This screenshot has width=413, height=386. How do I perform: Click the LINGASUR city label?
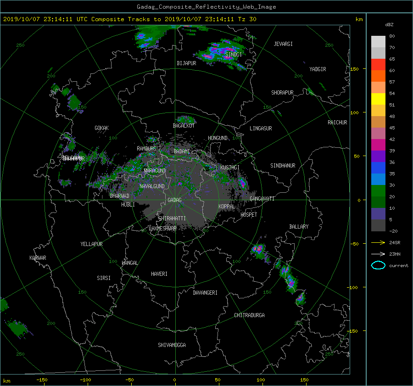click(261, 129)
